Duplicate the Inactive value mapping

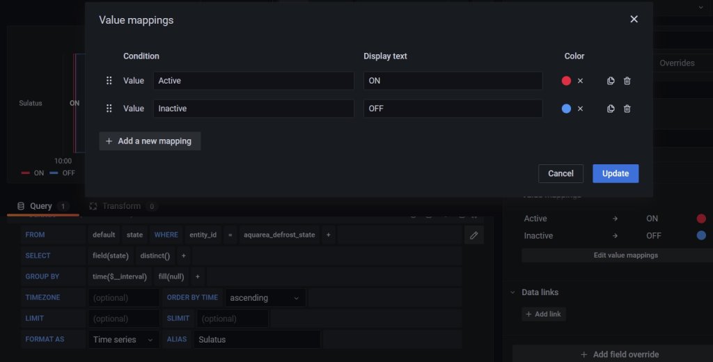tap(611, 109)
